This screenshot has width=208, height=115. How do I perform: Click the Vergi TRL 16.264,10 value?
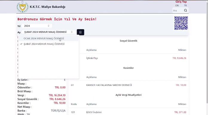coord(57,95)
